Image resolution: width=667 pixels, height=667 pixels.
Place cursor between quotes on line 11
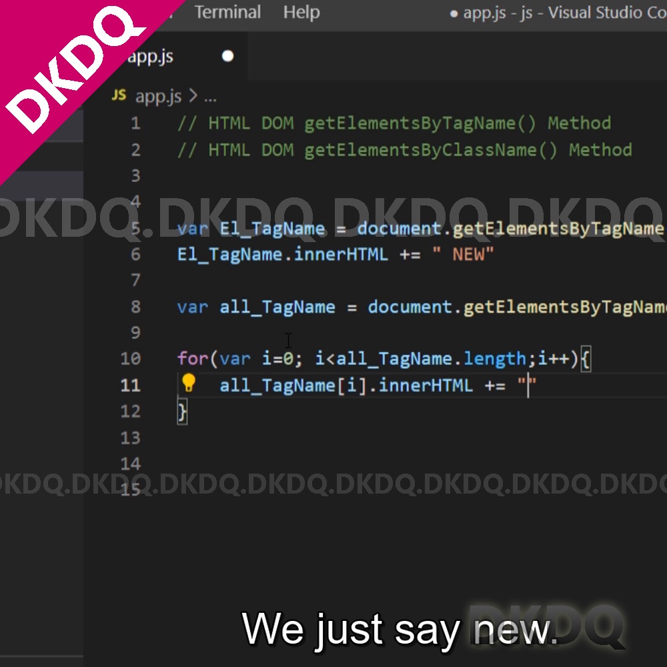(528, 385)
